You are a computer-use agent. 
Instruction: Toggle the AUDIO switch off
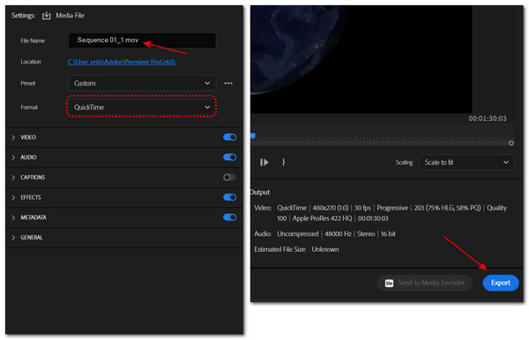[230, 157]
